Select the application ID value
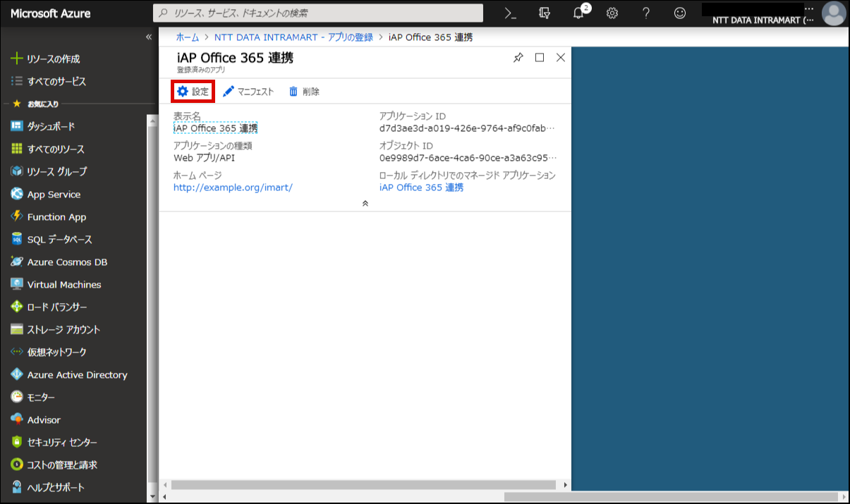The width and height of the screenshot is (850, 504). (x=467, y=128)
